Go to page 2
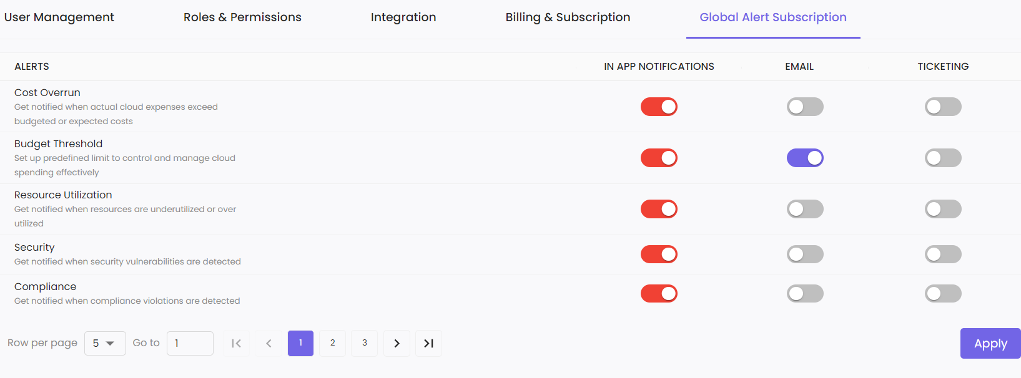This screenshot has height=378, width=1021. (x=332, y=343)
